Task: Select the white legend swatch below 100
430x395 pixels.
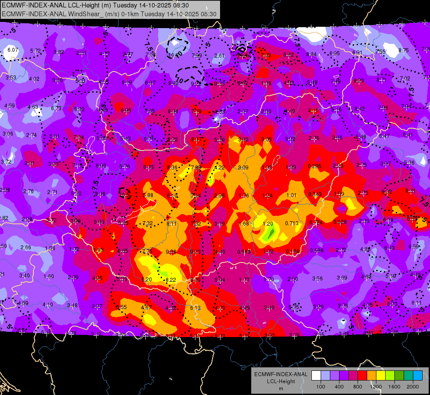Action: [x=316, y=376]
